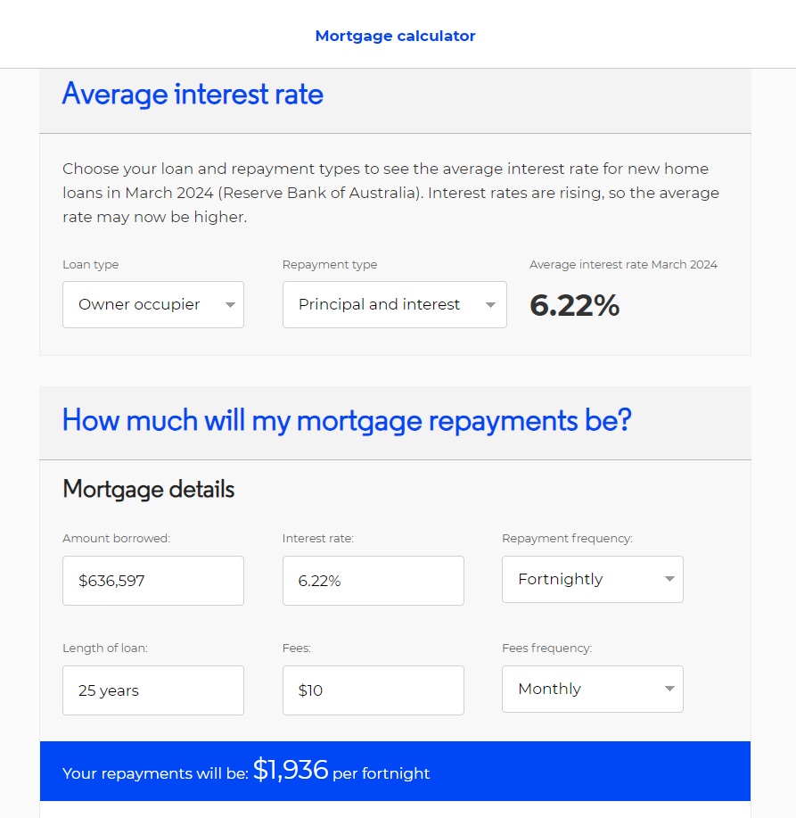Click the Average interest rate heading

[193, 93]
